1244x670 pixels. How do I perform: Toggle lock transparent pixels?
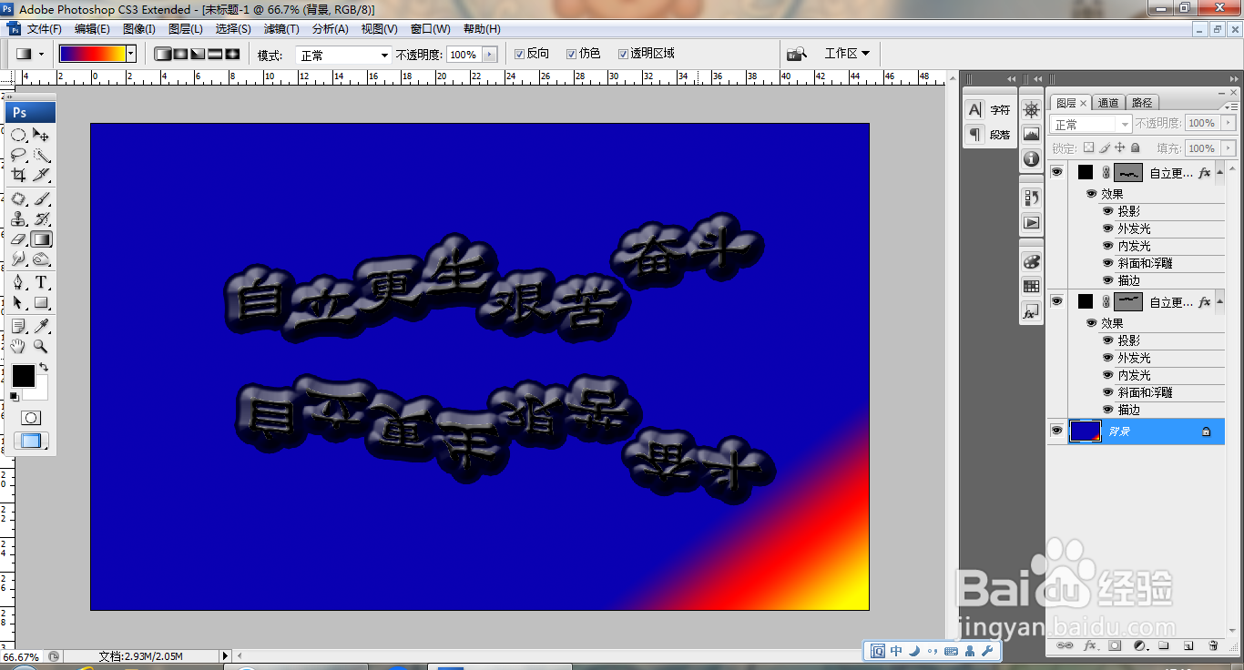click(1088, 147)
